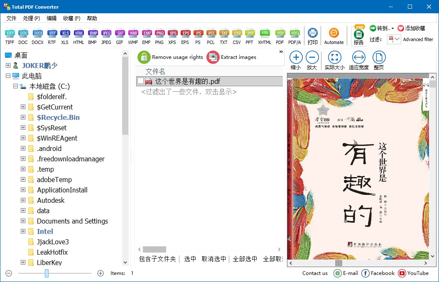
Task: Select the DOC conversion icon
Action: [23, 36]
